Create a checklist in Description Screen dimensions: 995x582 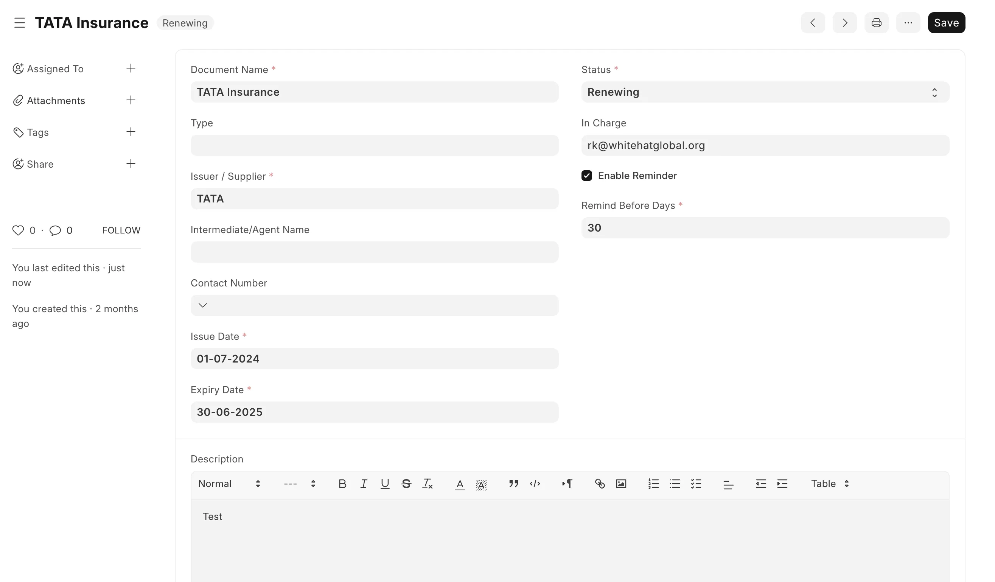(x=696, y=484)
